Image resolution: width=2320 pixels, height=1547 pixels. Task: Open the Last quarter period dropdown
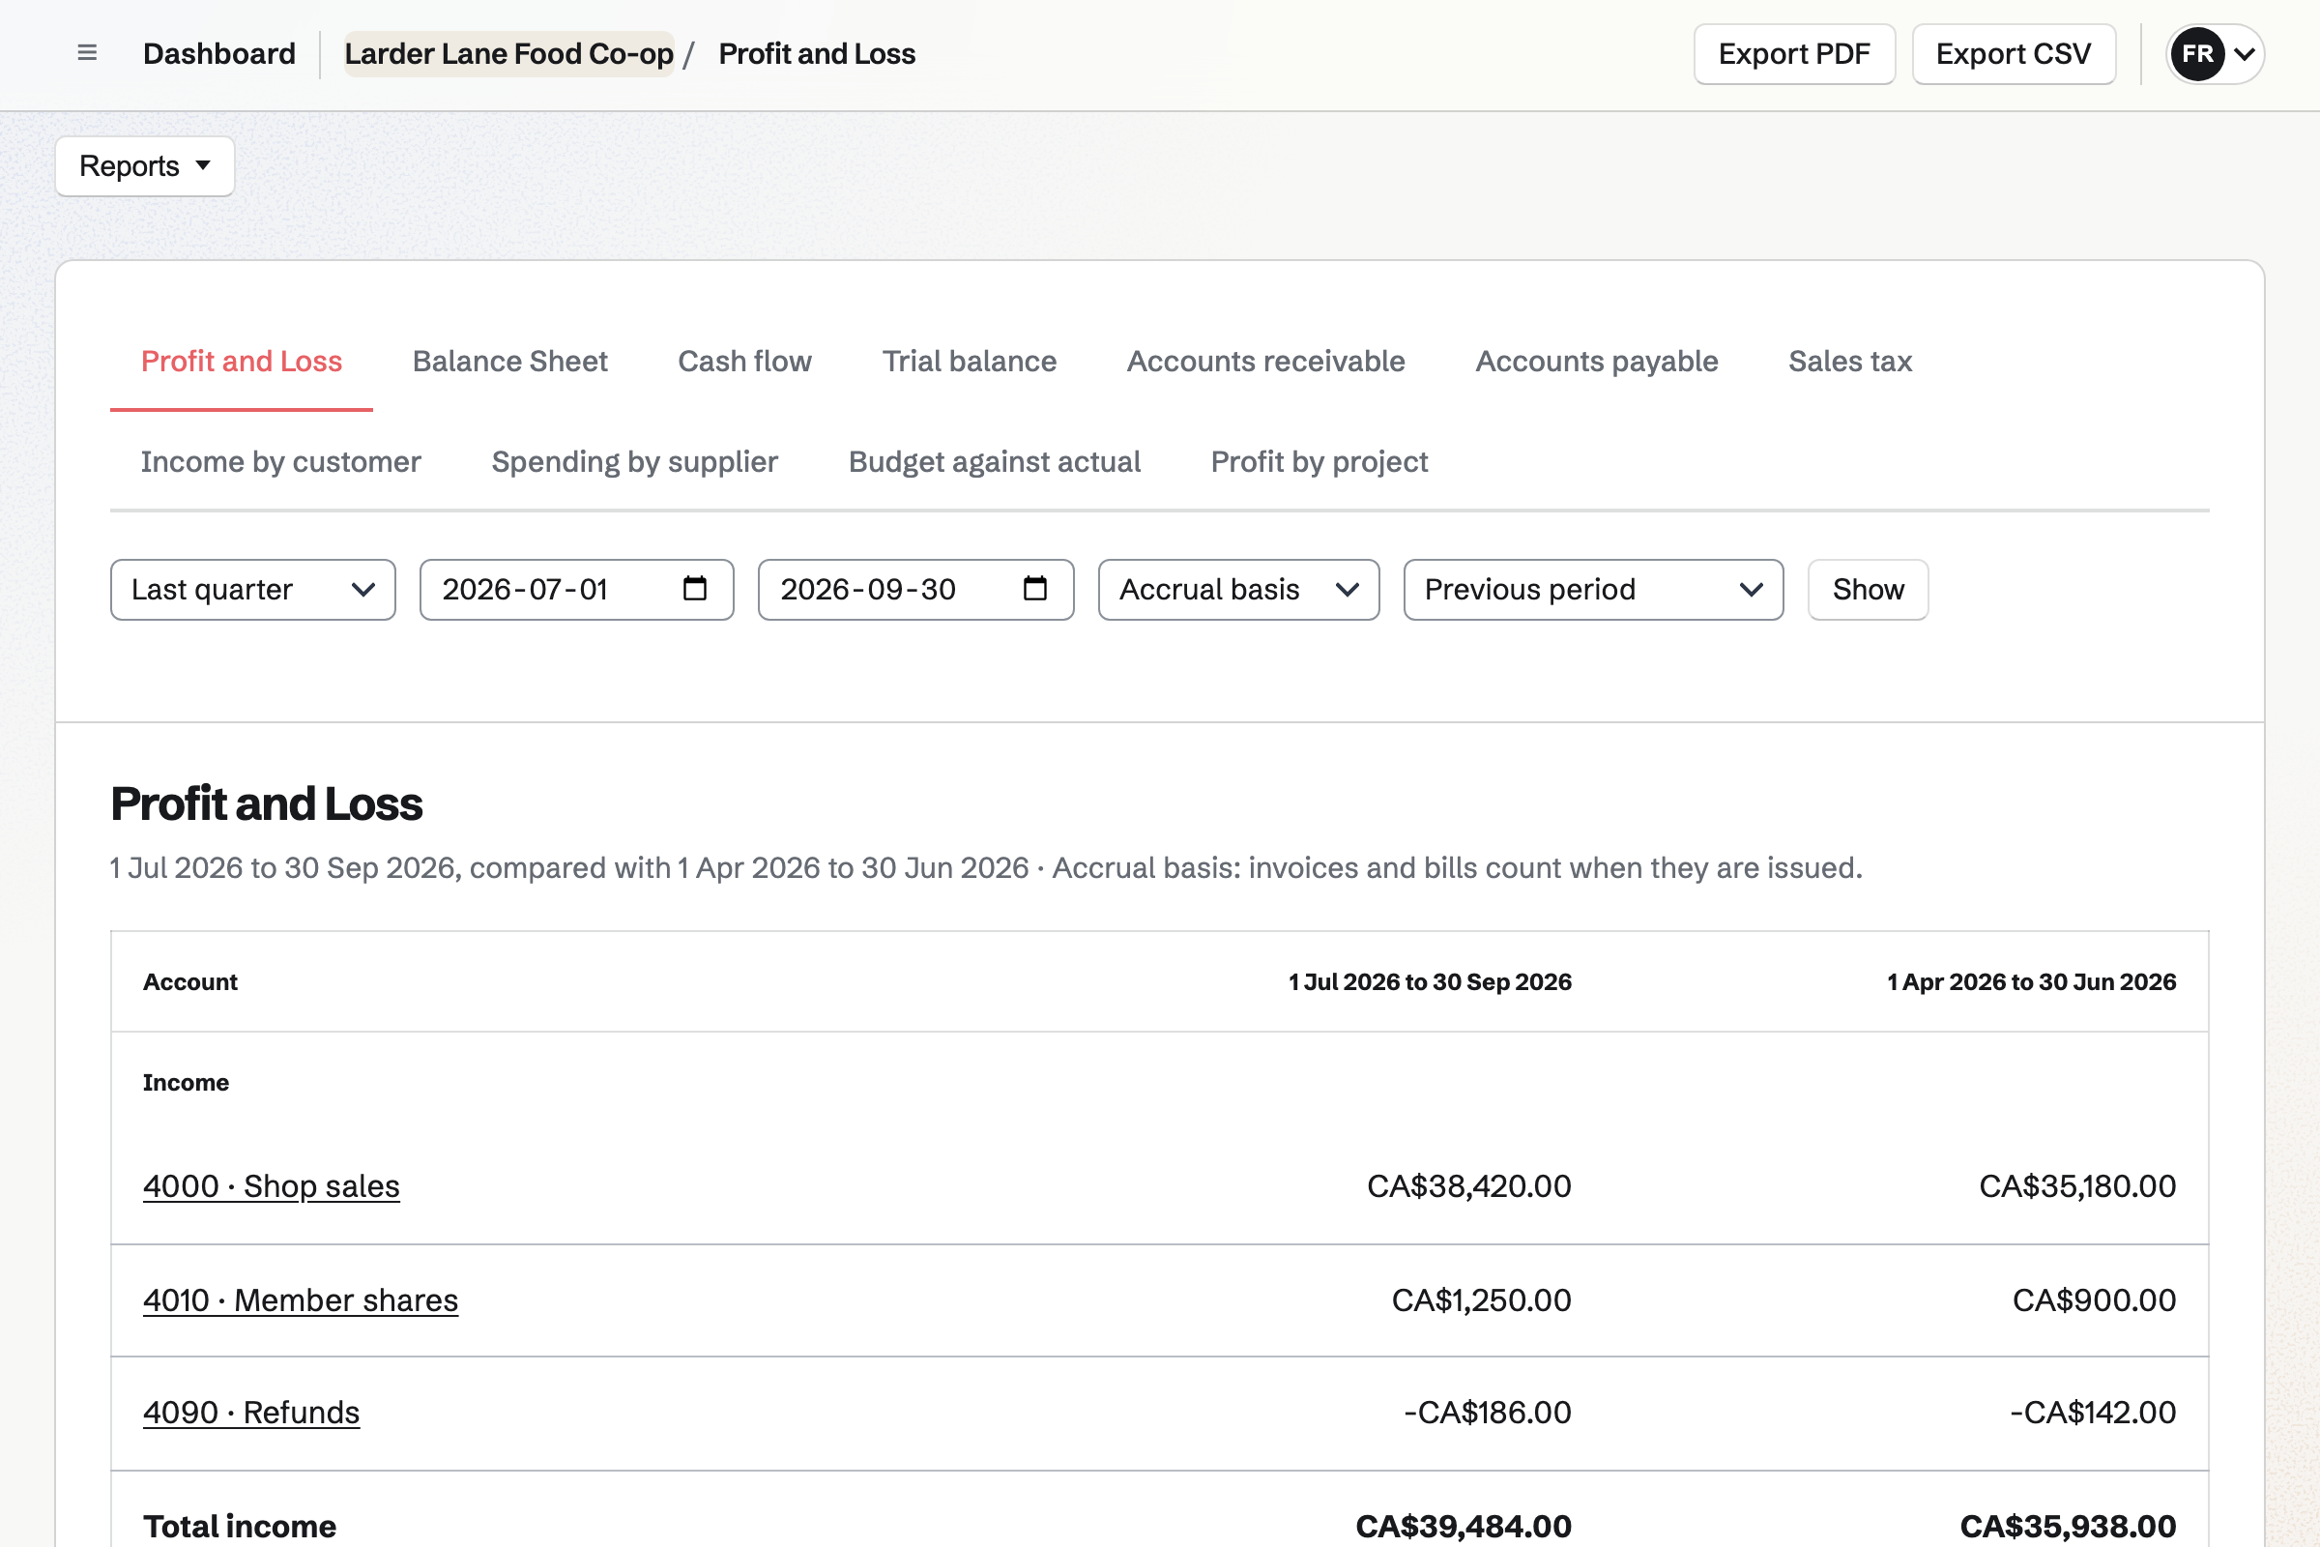(253, 590)
